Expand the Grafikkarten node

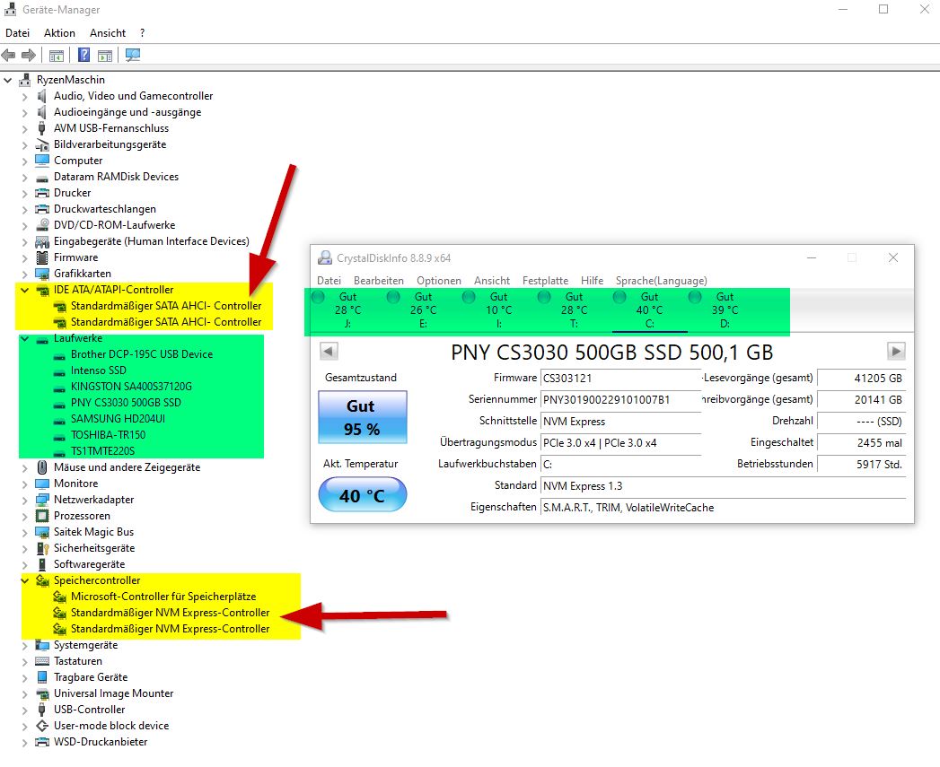[24, 274]
